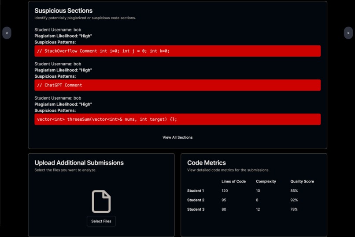Go to next slide arrow

pos(348,33)
